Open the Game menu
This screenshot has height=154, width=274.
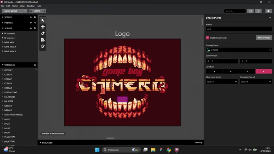15,6
